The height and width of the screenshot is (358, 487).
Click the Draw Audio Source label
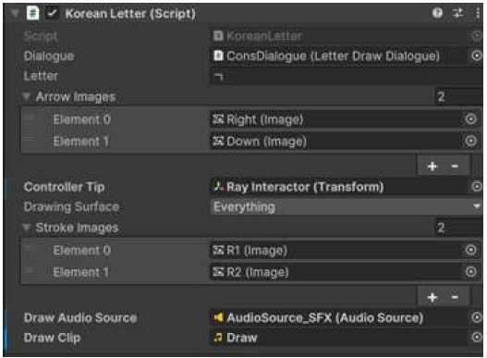pos(80,318)
